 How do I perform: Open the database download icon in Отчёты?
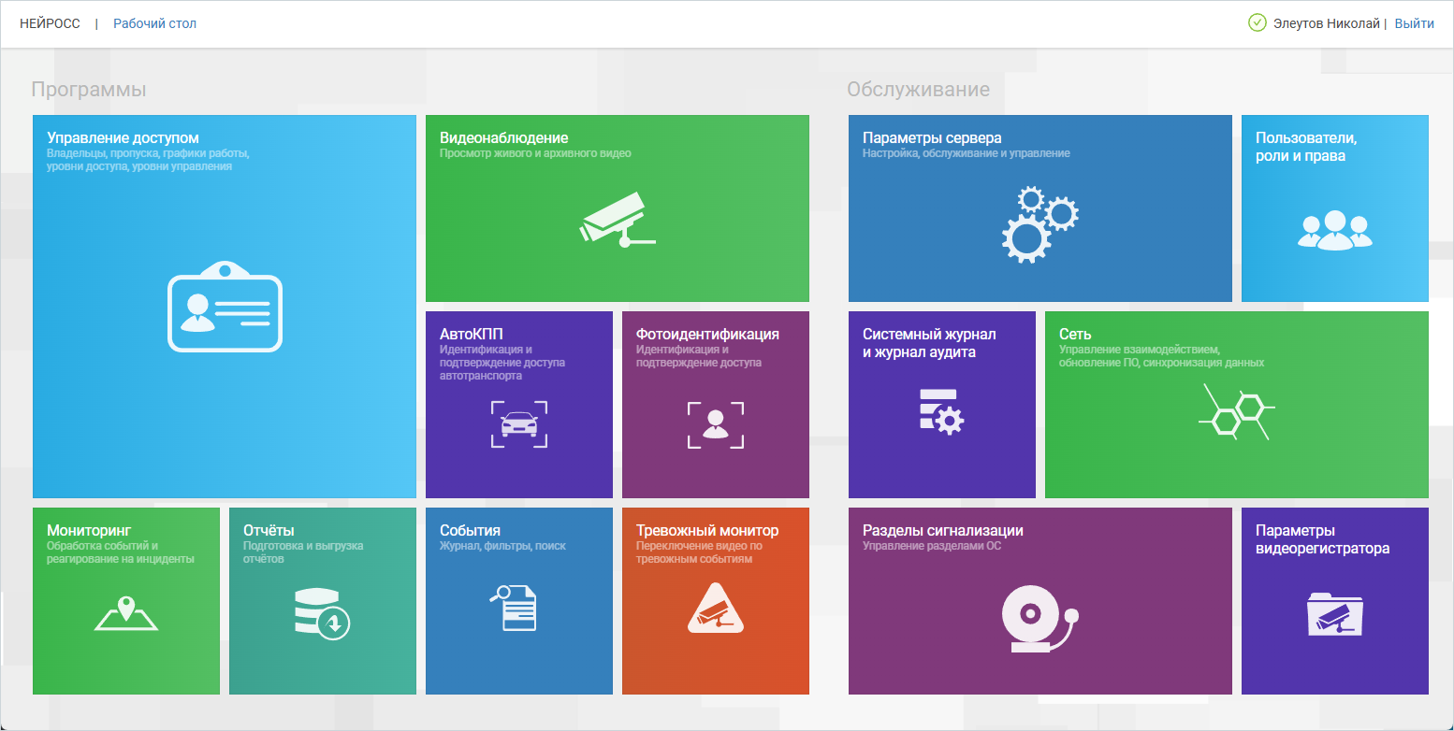coord(321,613)
